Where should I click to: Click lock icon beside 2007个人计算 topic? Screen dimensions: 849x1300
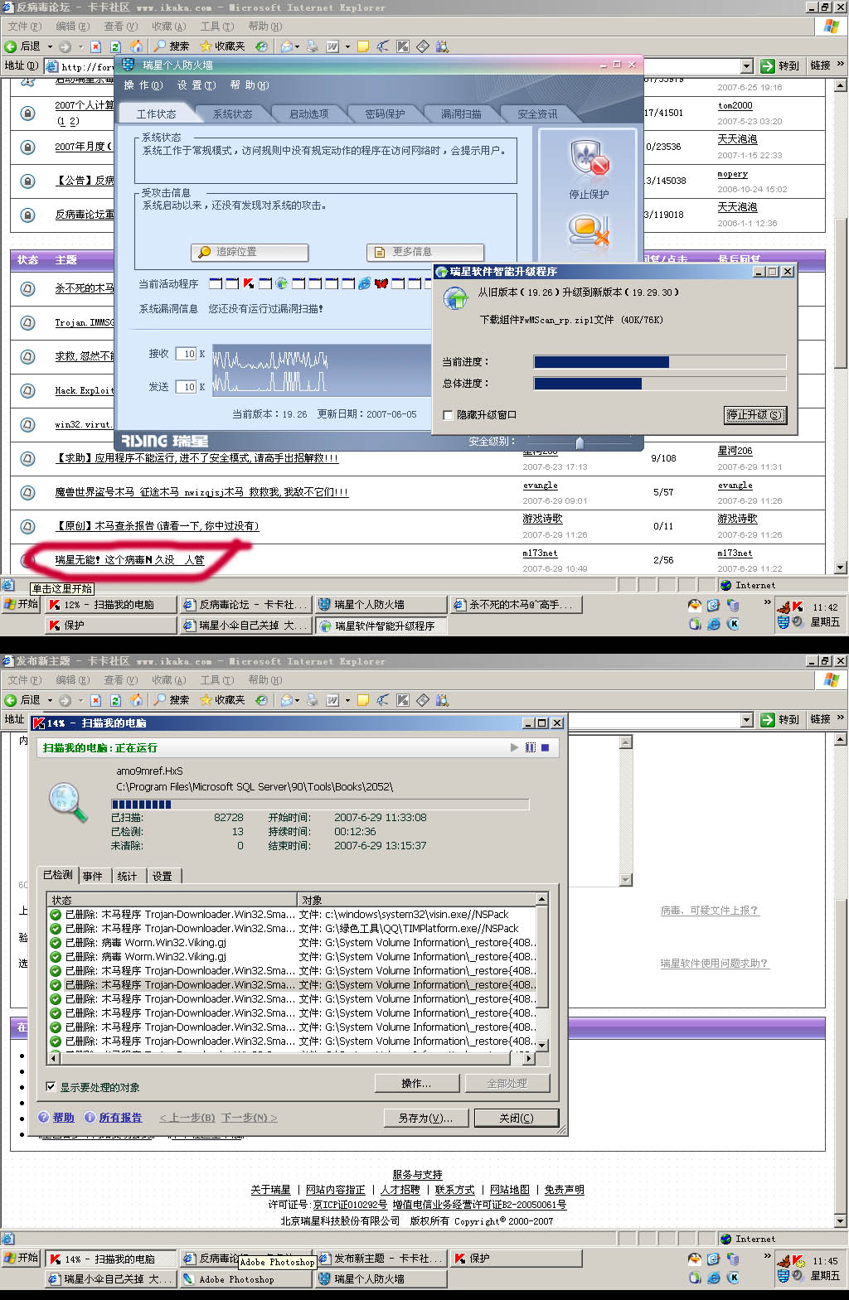pos(27,113)
